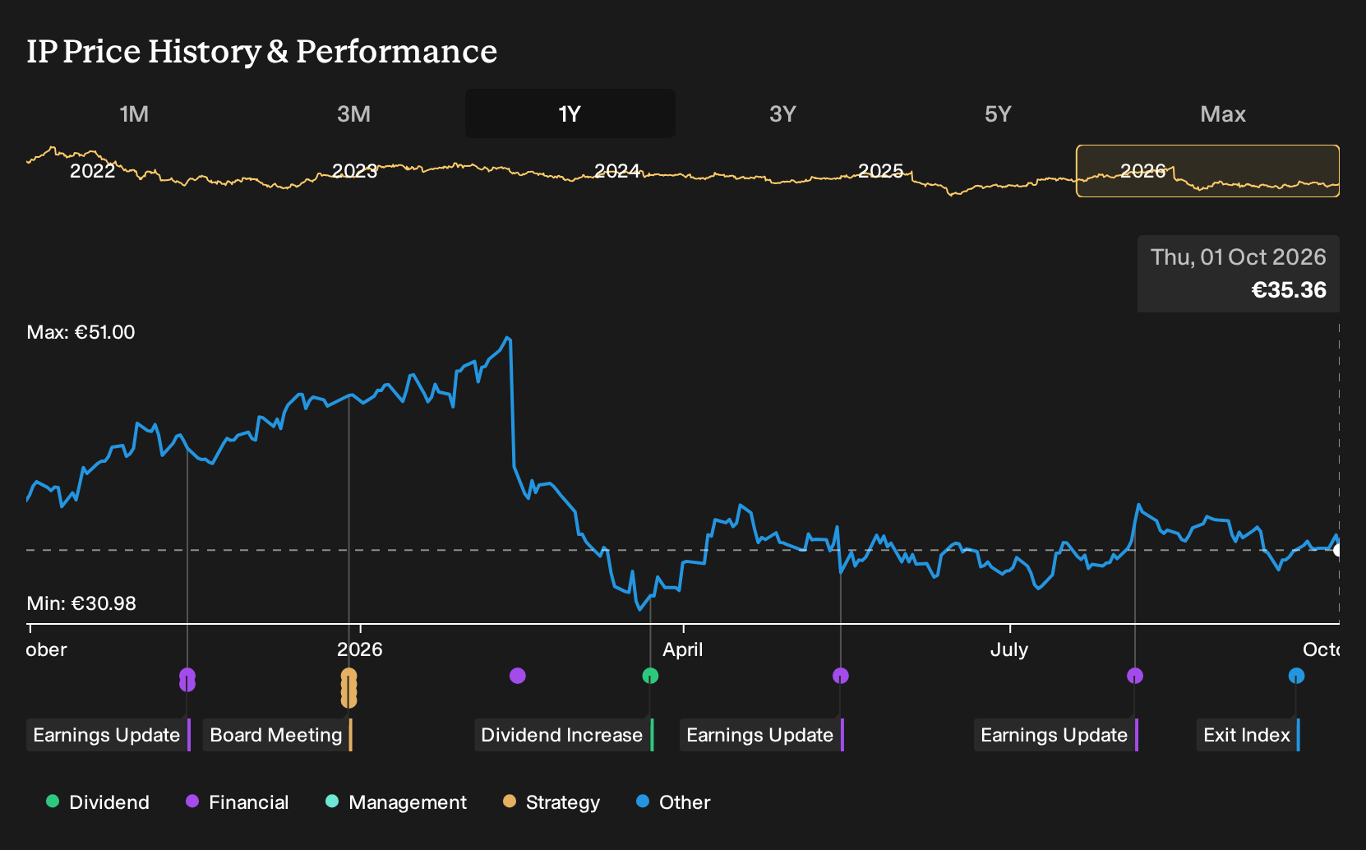Toggle the Strategy legend filter

551,802
